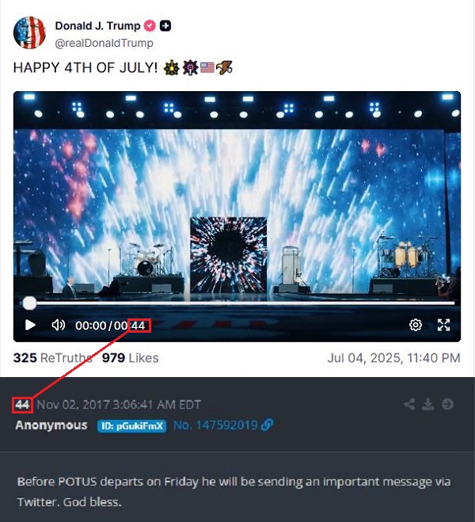The image size is (475, 522).
Task: Click the ID: pGukiFmX badge
Action: point(131,426)
